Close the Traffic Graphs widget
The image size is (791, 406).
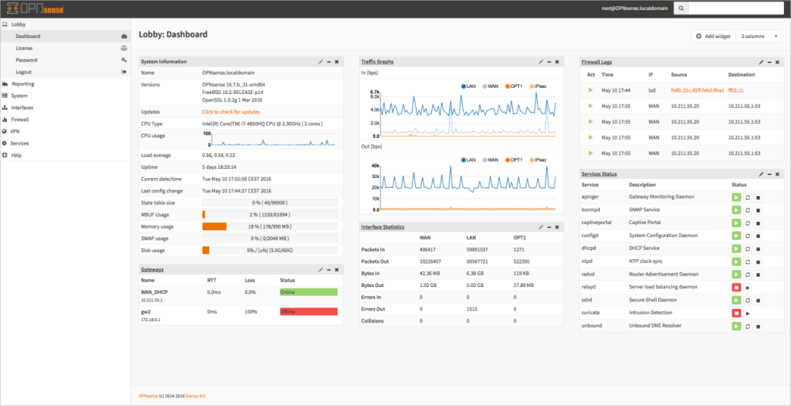557,61
